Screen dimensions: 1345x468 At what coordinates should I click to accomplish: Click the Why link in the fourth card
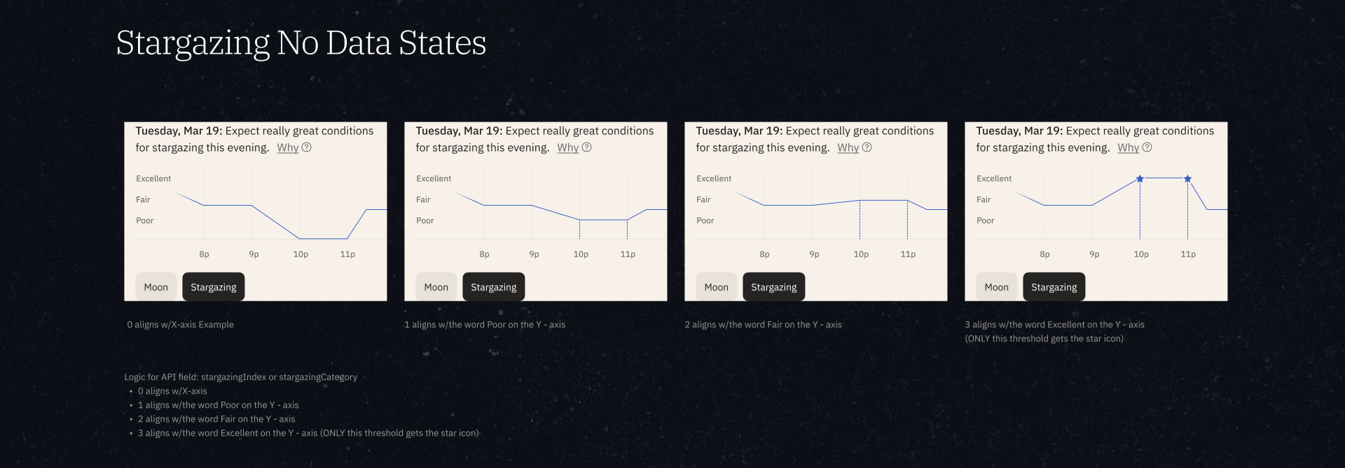[1128, 148]
